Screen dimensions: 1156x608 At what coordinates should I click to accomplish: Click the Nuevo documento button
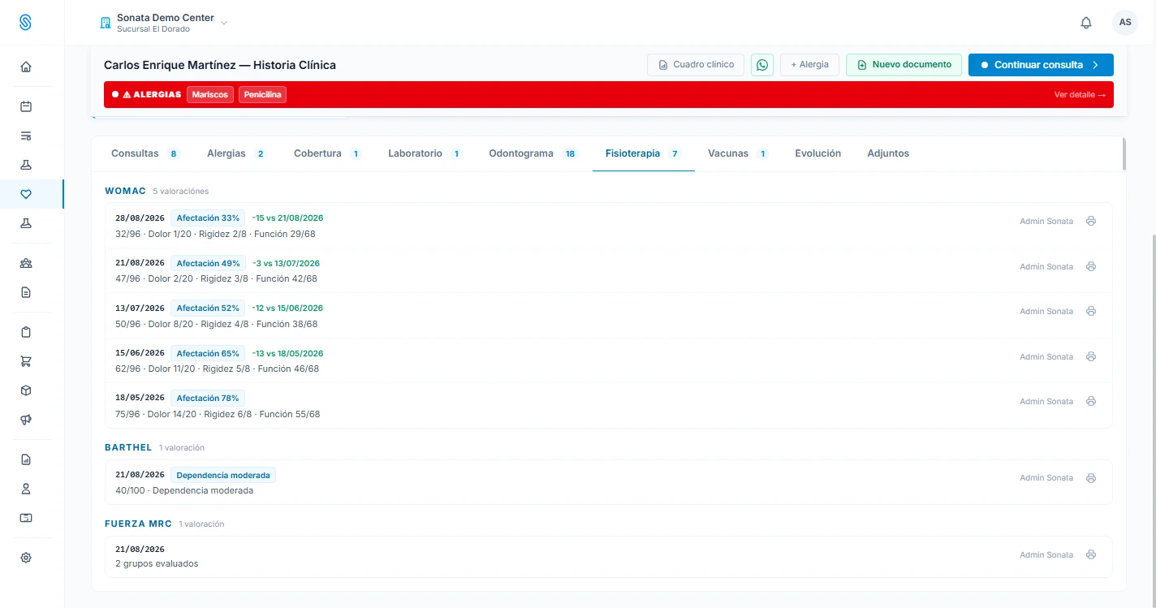pos(904,65)
